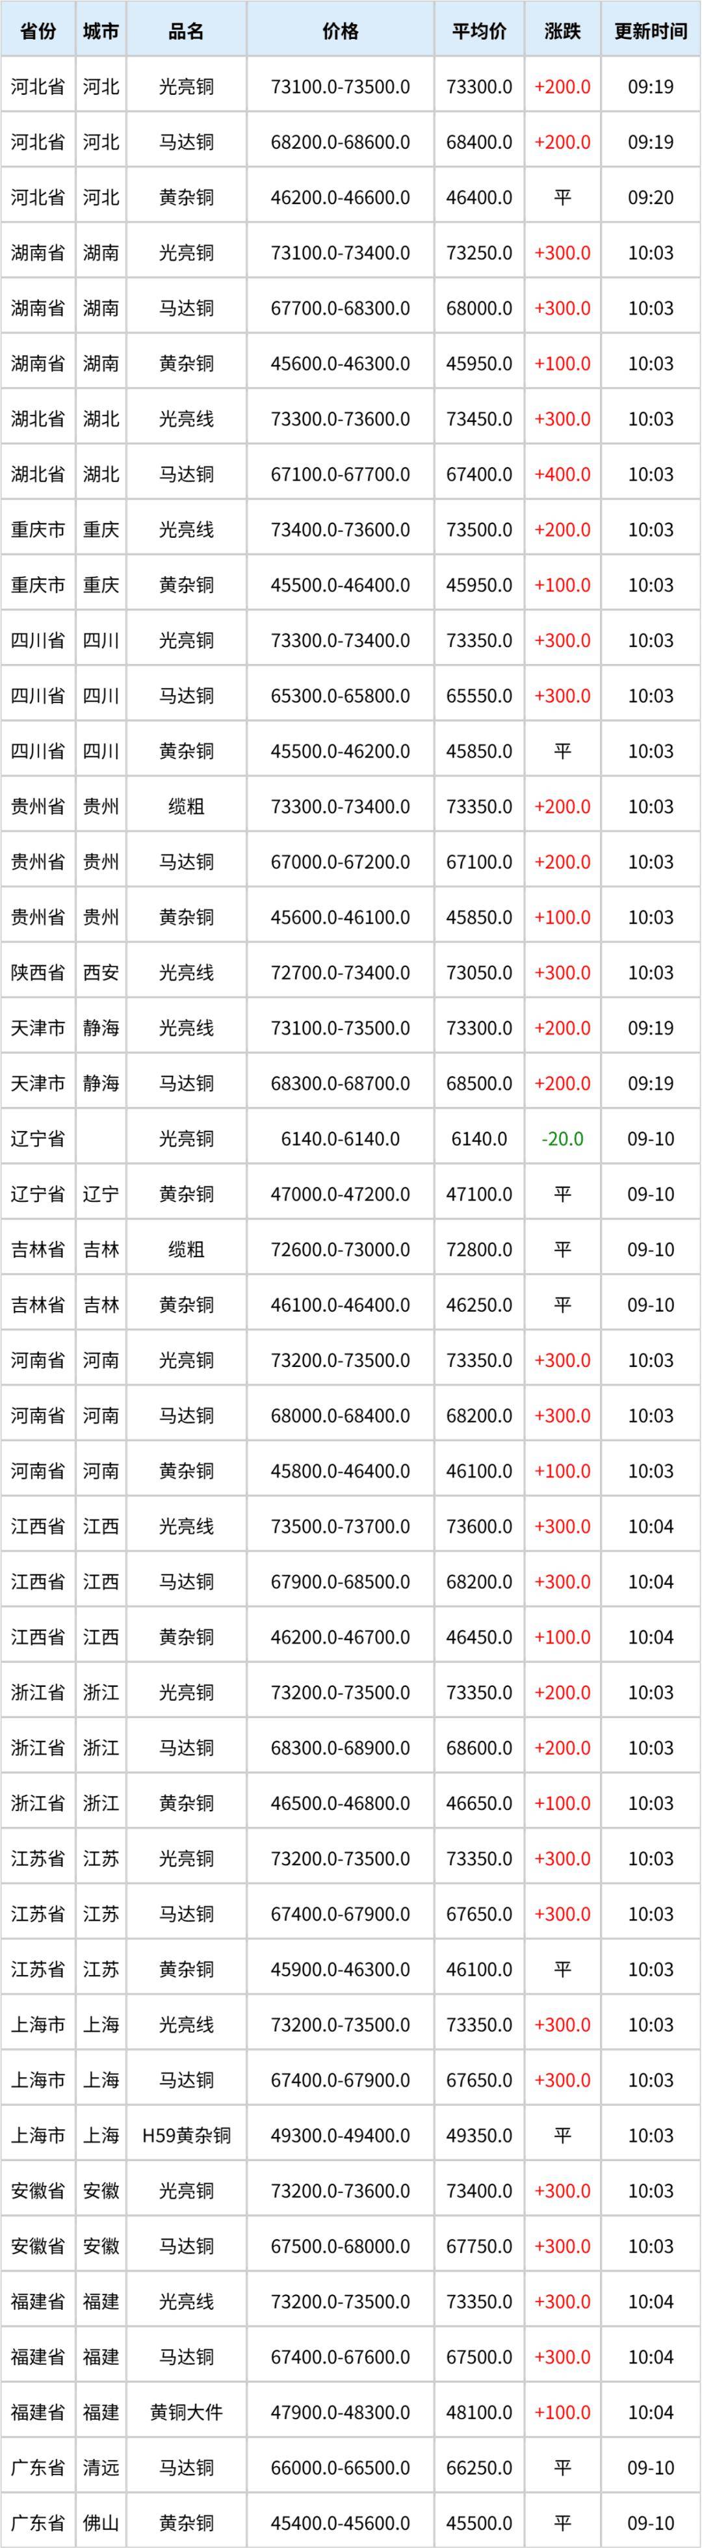The height and width of the screenshot is (2548, 702).
Task: Click price 45800.0-46400.0 in 河南 row
Action: click(x=340, y=1471)
